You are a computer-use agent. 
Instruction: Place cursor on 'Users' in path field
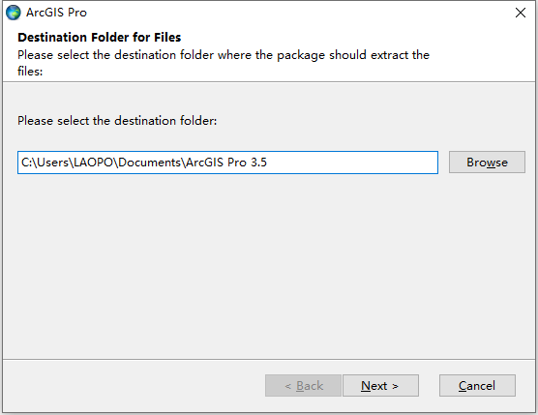tap(53, 163)
